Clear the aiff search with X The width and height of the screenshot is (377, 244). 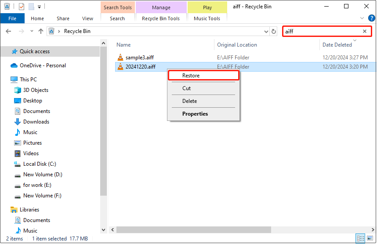[365, 31]
